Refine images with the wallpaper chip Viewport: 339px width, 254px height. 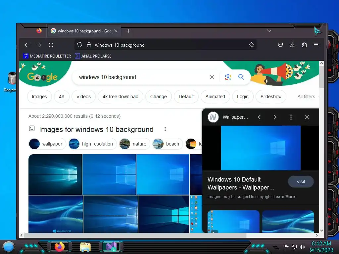[47, 144]
